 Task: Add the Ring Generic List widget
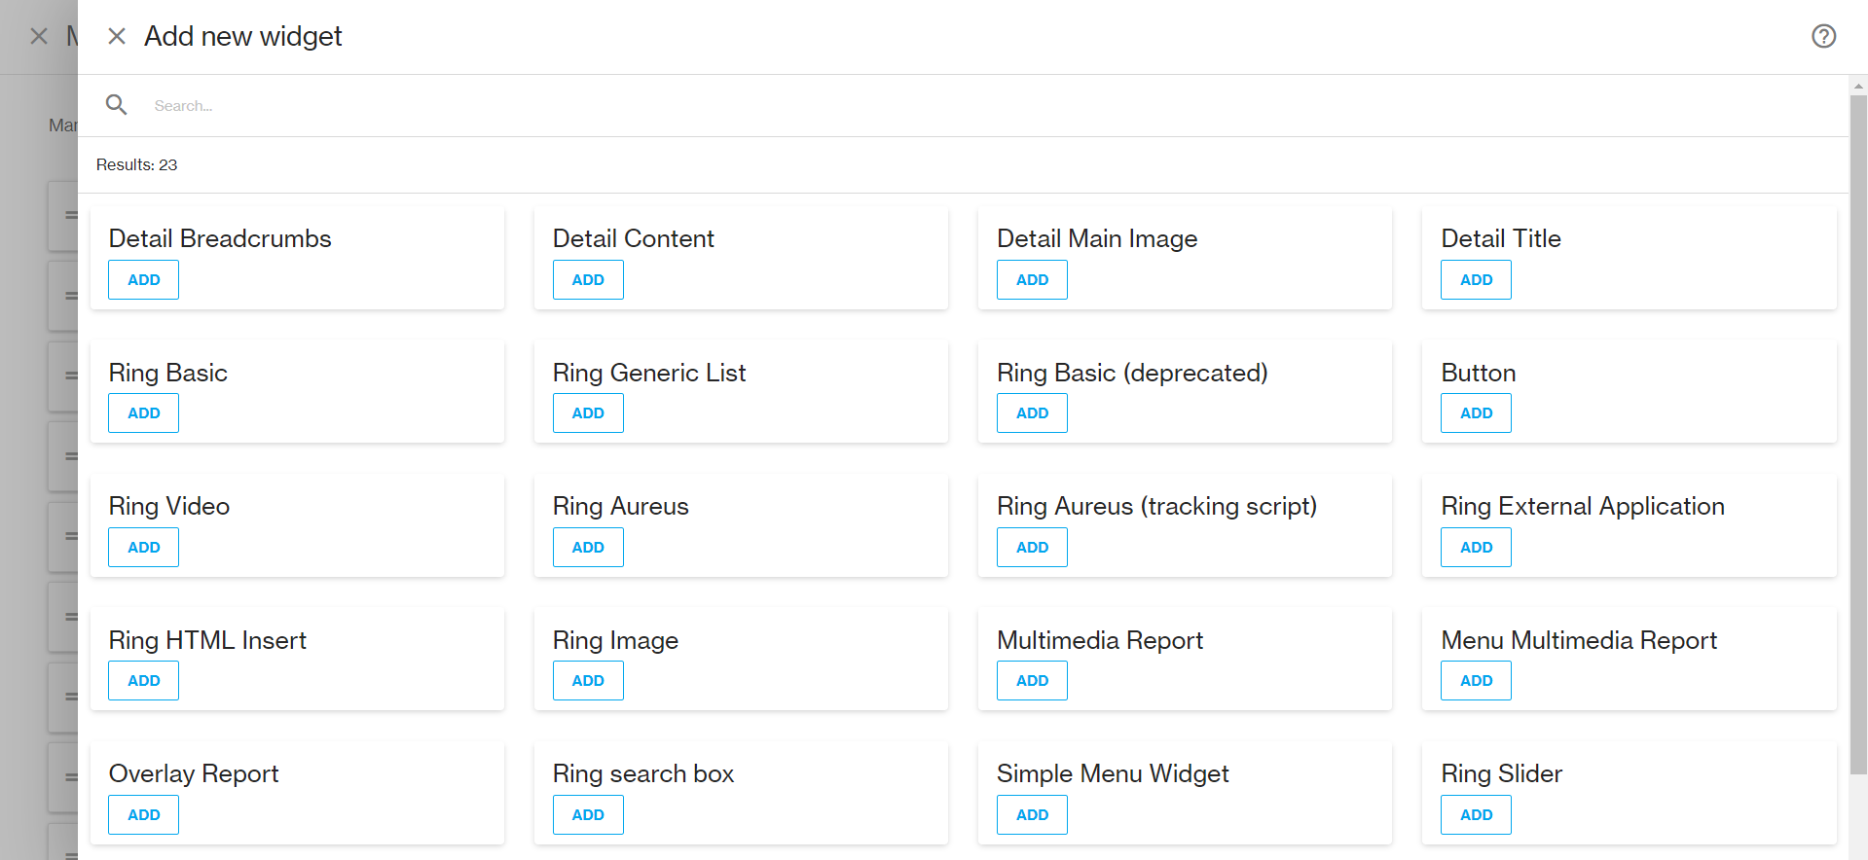(588, 413)
